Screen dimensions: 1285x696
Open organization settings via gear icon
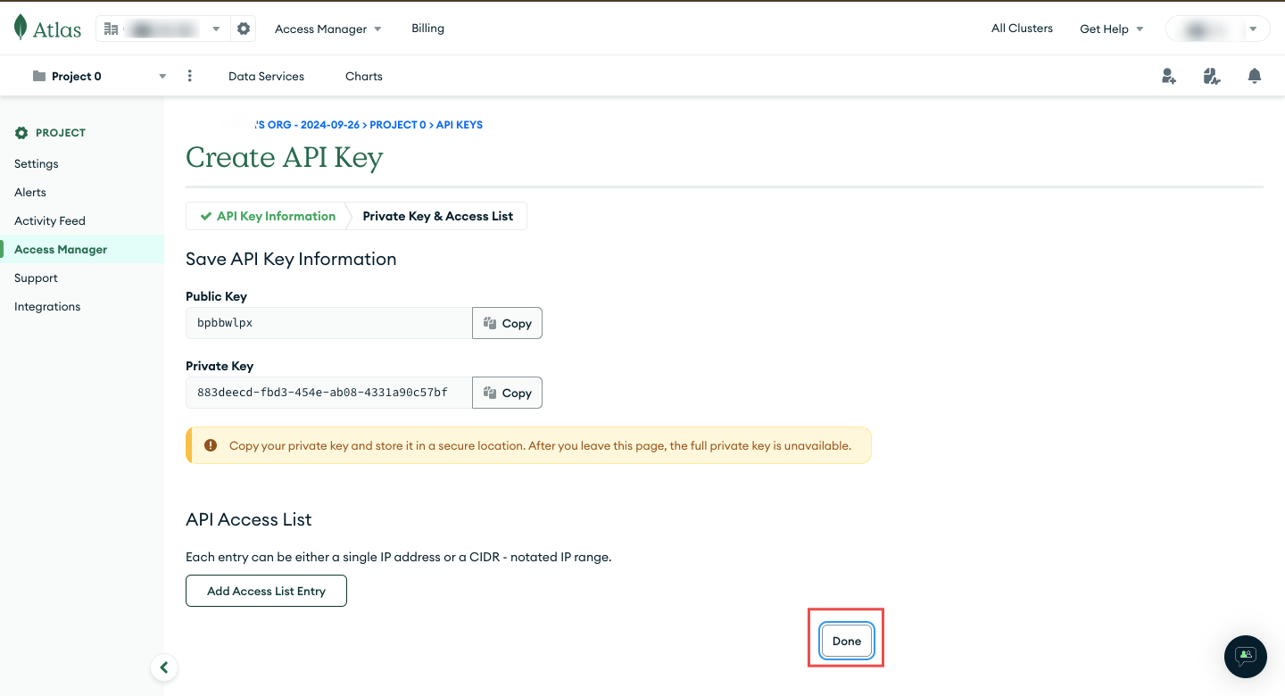(244, 28)
